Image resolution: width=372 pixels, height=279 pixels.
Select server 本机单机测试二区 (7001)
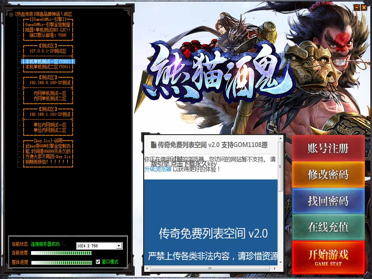pos(48,67)
